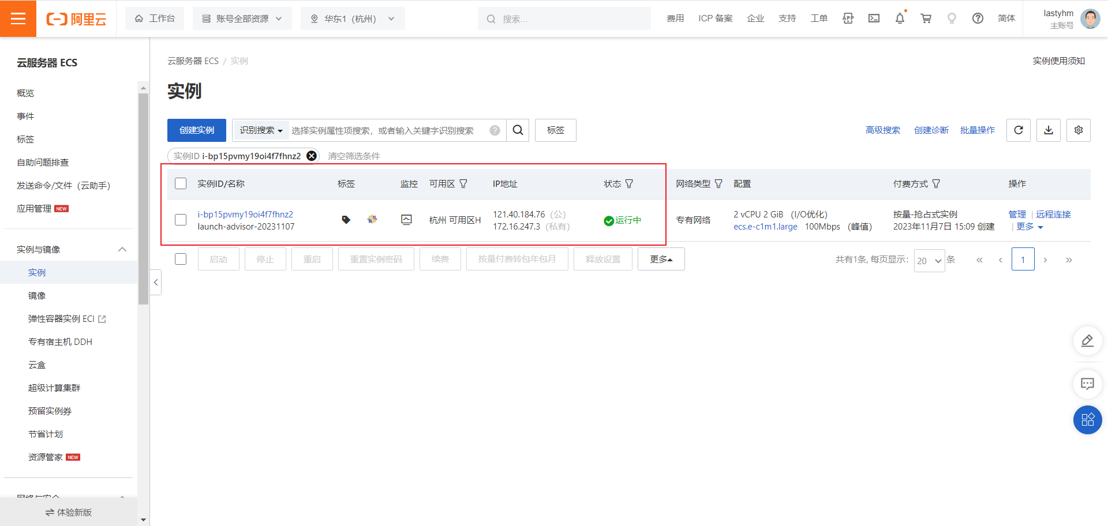Viewport: 1108px width, 526px height.
Task: Click the download export icon
Action: tap(1048, 130)
